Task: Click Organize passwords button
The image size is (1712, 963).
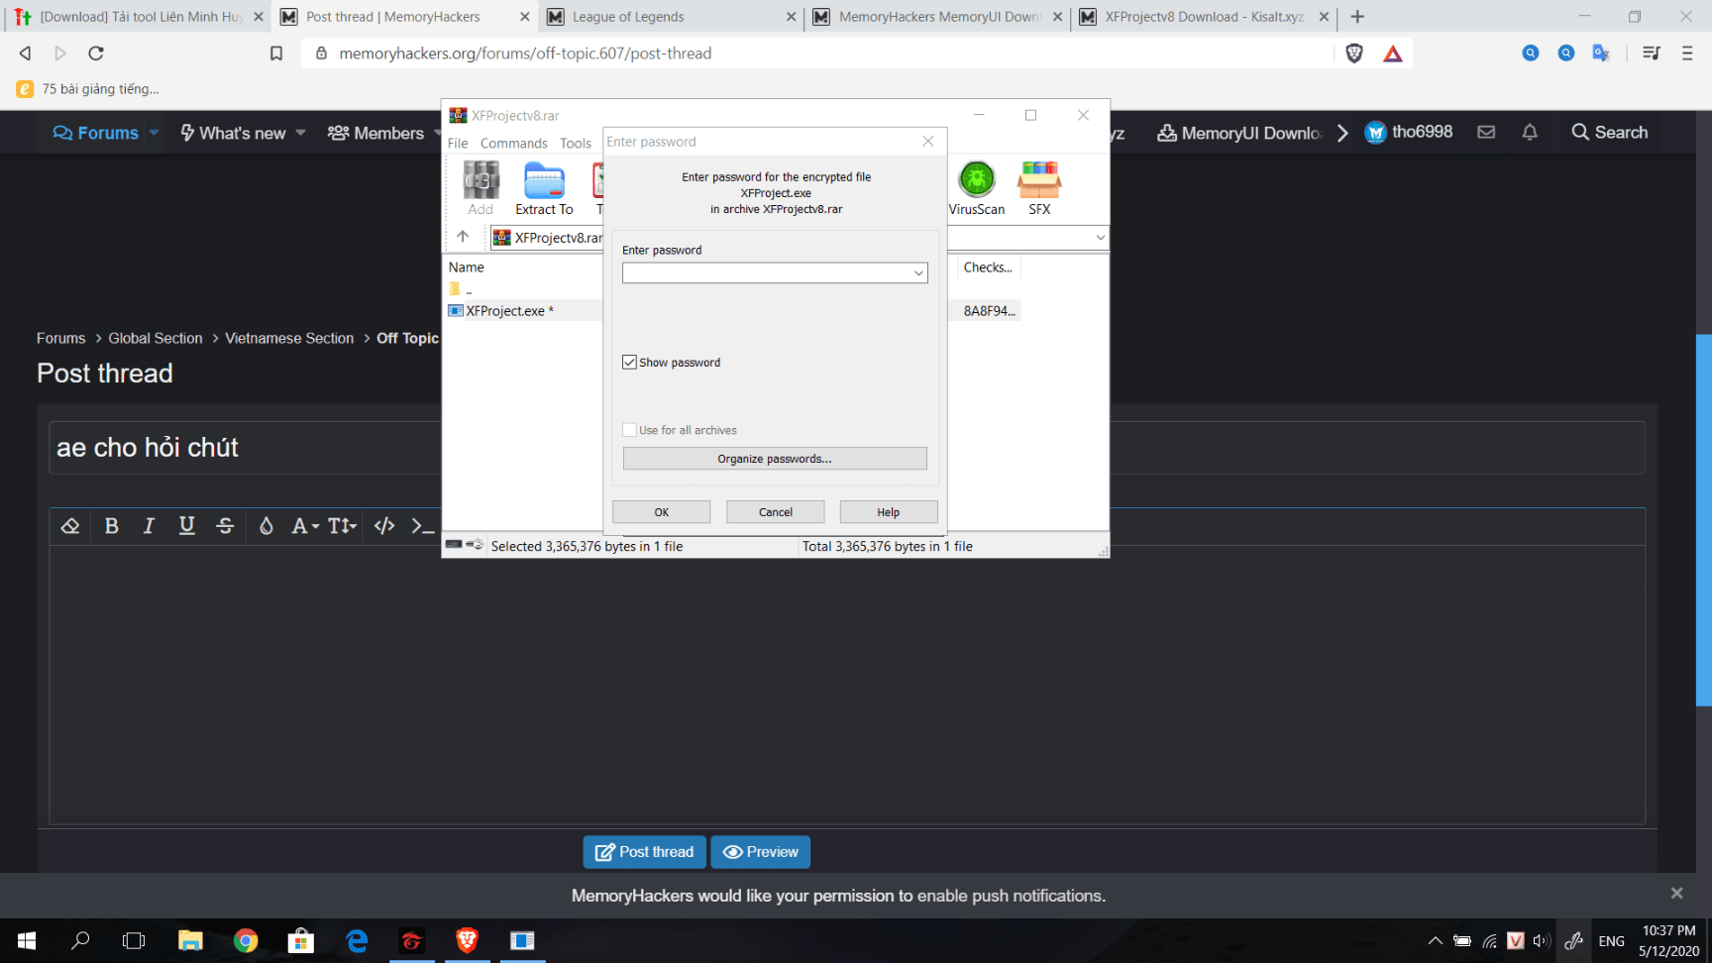Action: 775,459
